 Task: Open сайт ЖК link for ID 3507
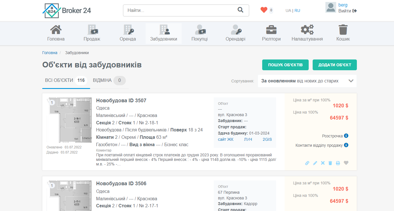(x=226, y=139)
